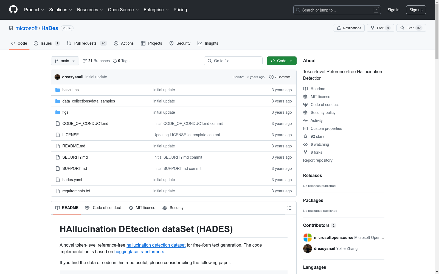The image size is (439, 274).
Task: Open the HaDes repository link
Action: (50, 28)
